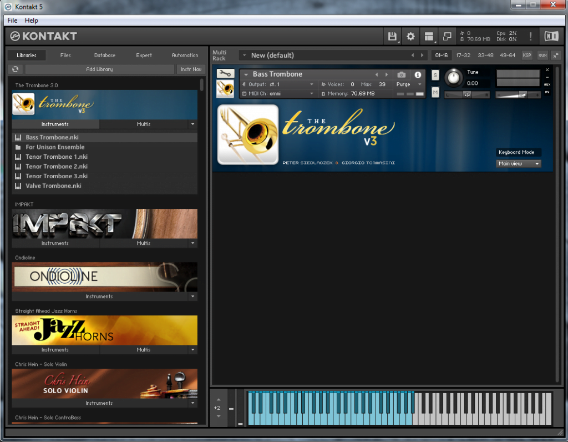
Task: Toggle the Instr Nav pane button
Action: (191, 69)
